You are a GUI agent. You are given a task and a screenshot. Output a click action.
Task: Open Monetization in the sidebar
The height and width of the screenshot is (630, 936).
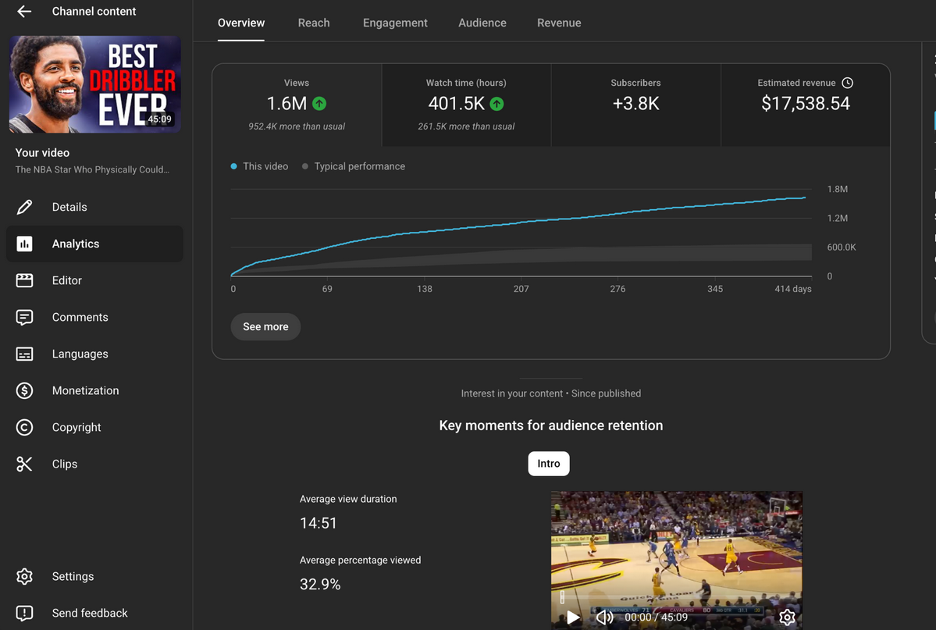pyautogui.click(x=94, y=390)
